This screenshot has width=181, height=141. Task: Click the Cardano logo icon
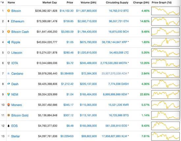coord(9,73)
